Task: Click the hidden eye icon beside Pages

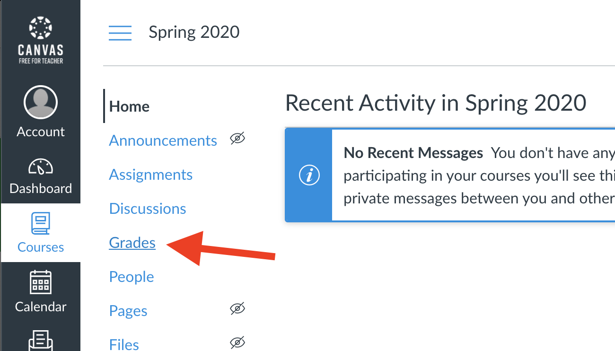Action: [x=237, y=309]
